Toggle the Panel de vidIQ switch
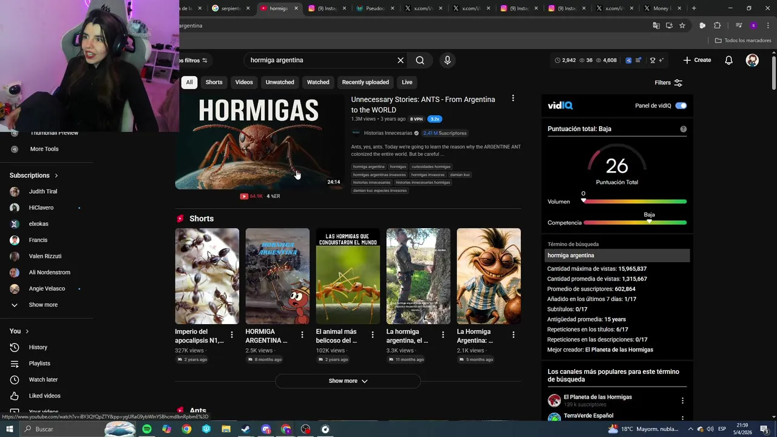This screenshot has height=437, width=777. pyautogui.click(x=681, y=106)
